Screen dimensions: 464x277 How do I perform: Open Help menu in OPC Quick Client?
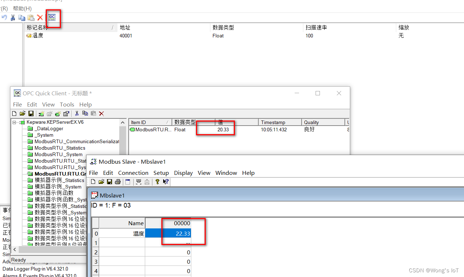pos(85,104)
